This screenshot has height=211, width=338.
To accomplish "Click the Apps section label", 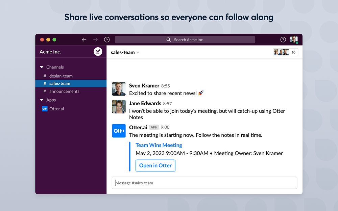I will (x=51, y=100).
